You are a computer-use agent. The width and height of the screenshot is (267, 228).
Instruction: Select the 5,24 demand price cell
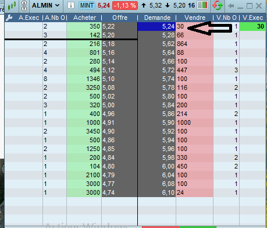coord(156,26)
